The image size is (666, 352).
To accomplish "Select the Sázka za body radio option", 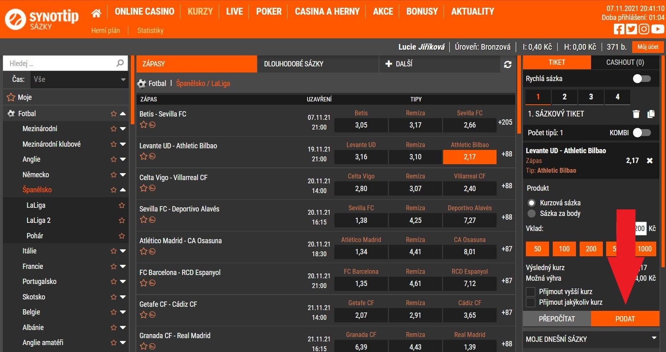I will point(531,213).
